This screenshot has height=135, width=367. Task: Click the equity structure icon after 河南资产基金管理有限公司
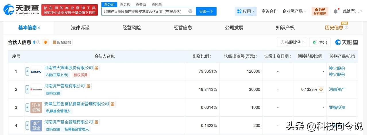click(96, 122)
